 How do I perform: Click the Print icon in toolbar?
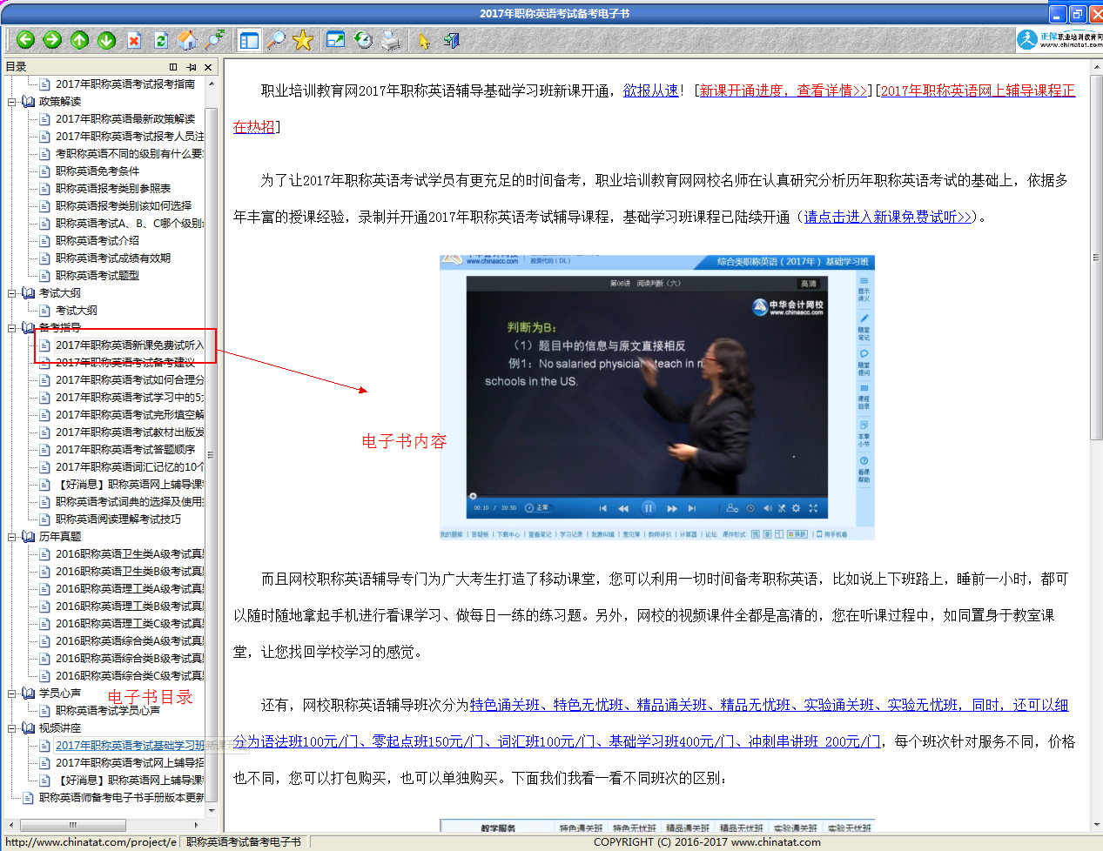[x=391, y=40]
